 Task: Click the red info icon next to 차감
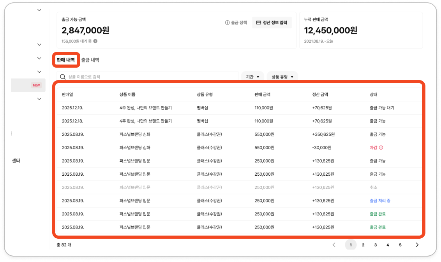click(x=381, y=148)
